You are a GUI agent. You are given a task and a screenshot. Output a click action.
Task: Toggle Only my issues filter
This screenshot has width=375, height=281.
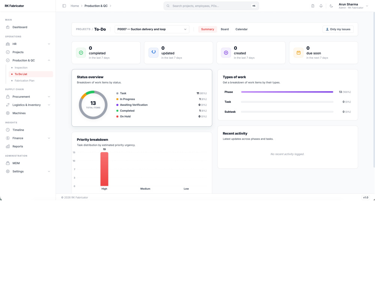click(x=338, y=29)
